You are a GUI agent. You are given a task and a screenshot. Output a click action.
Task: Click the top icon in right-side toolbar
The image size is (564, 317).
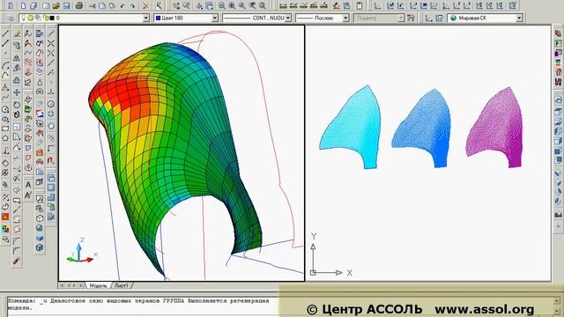tap(558, 33)
